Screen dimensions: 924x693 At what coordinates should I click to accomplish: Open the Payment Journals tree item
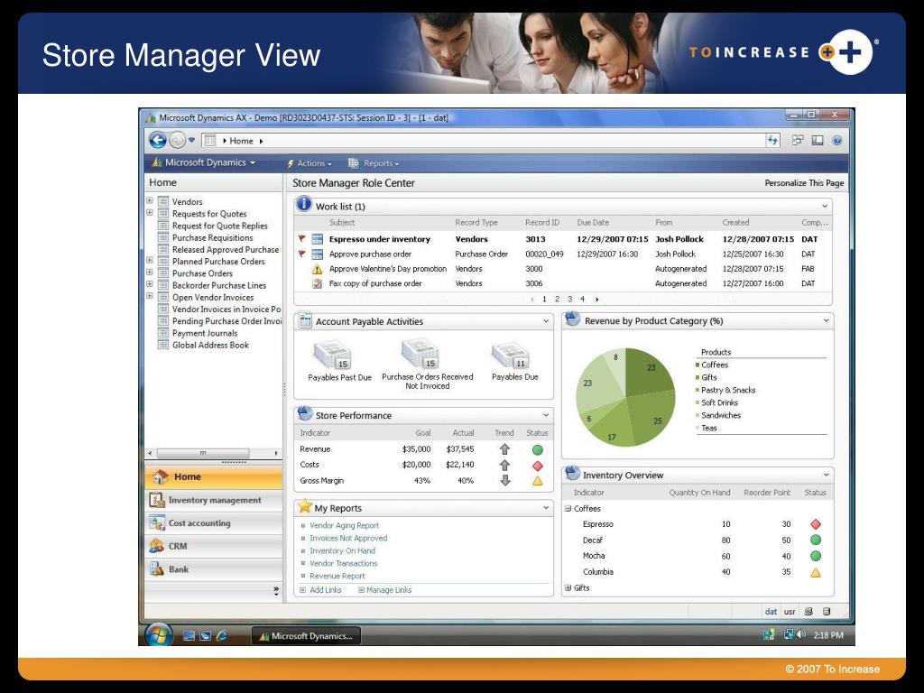click(x=205, y=333)
